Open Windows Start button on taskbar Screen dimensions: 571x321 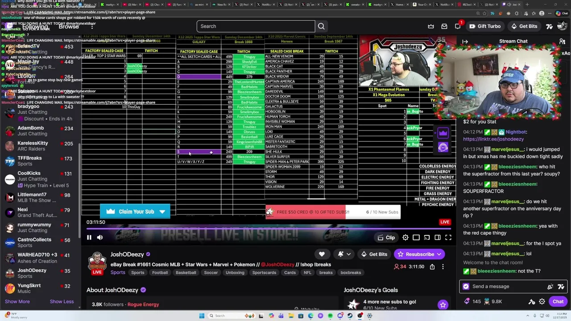(x=202, y=316)
